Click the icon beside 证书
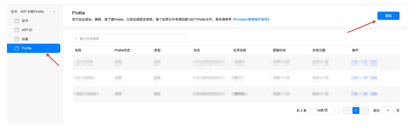The width and height of the screenshot is (413, 135). [x=17, y=21]
